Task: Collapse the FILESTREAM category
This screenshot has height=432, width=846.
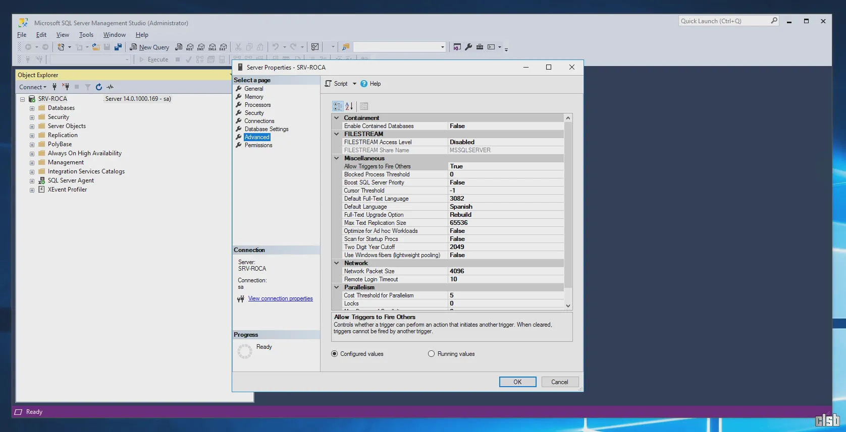Action: 337,134
